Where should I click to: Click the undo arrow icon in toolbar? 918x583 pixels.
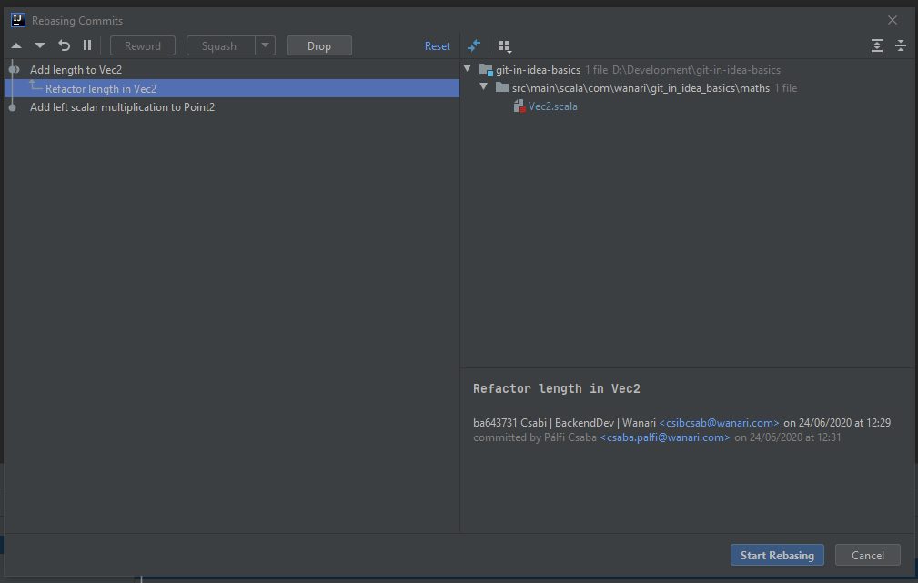coord(64,45)
